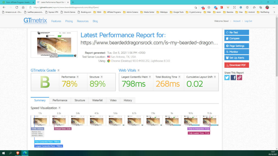Open the CryptoCurrency bookmark folder
The image size is (278, 156).
coord(193,12)
